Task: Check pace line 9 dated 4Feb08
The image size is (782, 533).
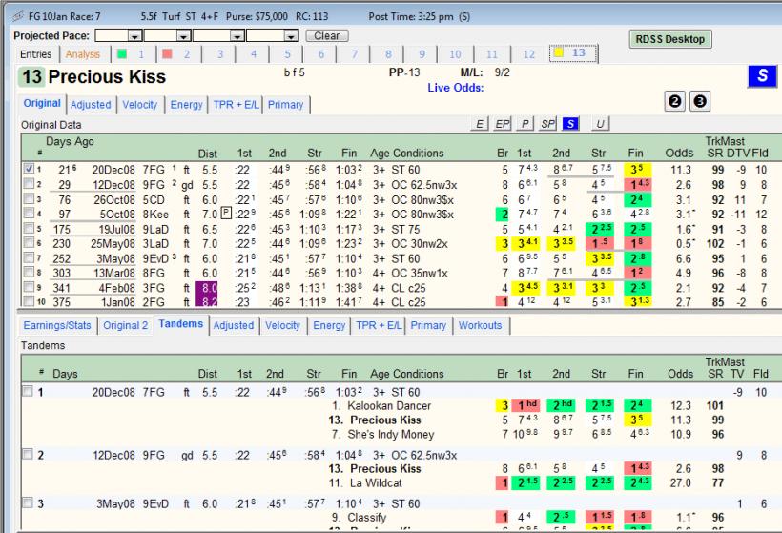Action: (29, 287)
